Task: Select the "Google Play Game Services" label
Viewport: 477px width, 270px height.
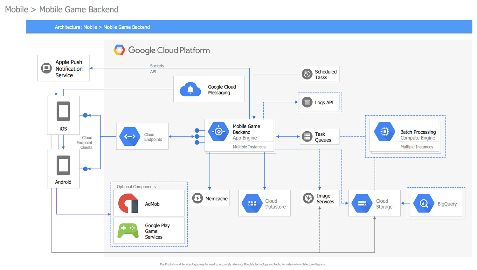Action: point(157,231)
